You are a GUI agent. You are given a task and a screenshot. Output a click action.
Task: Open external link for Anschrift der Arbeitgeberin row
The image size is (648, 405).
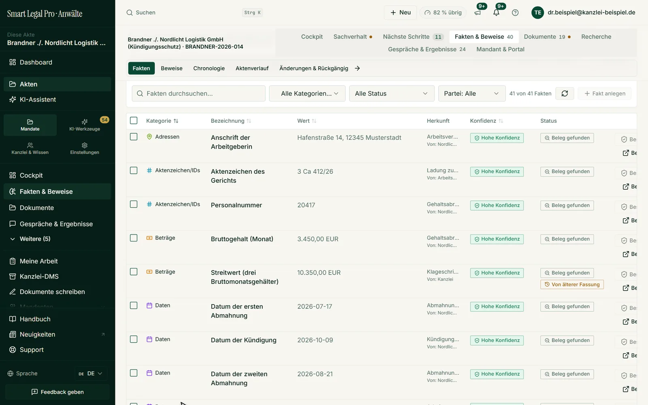pos(626,153)
